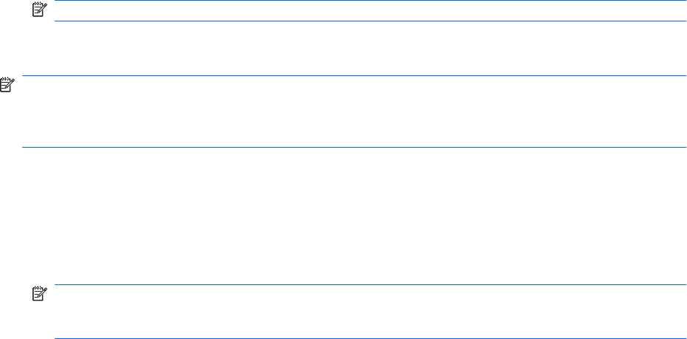Click inside the empty bottom note box

[x=369, y=312]
